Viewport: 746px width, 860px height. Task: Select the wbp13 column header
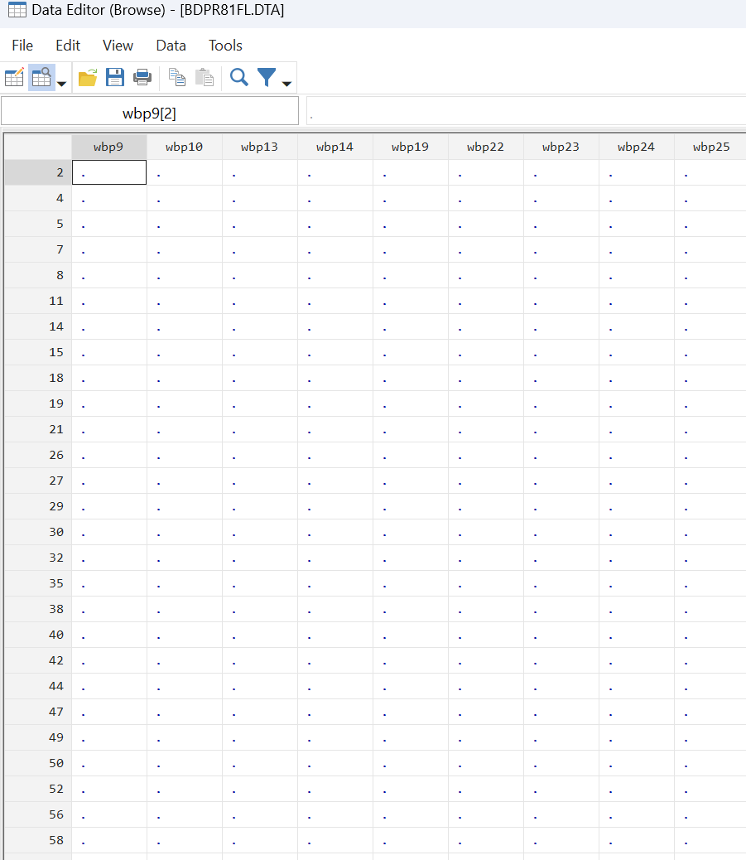click(259, 147)
